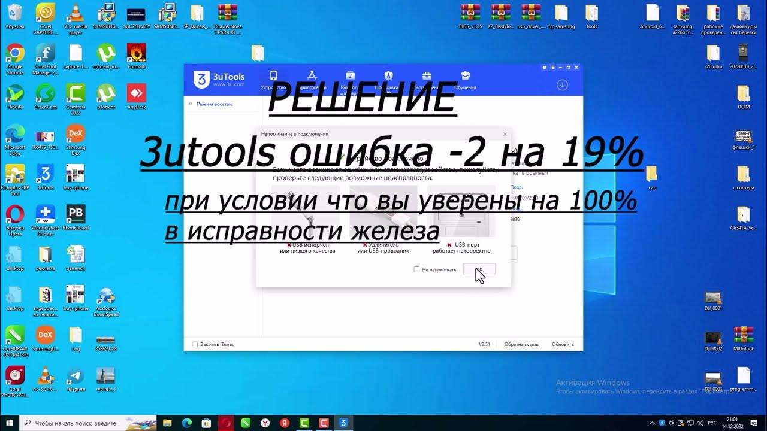Select the 3uTools desktop shortcut
This screenshot has height=431, width=767.
[46, 177]
